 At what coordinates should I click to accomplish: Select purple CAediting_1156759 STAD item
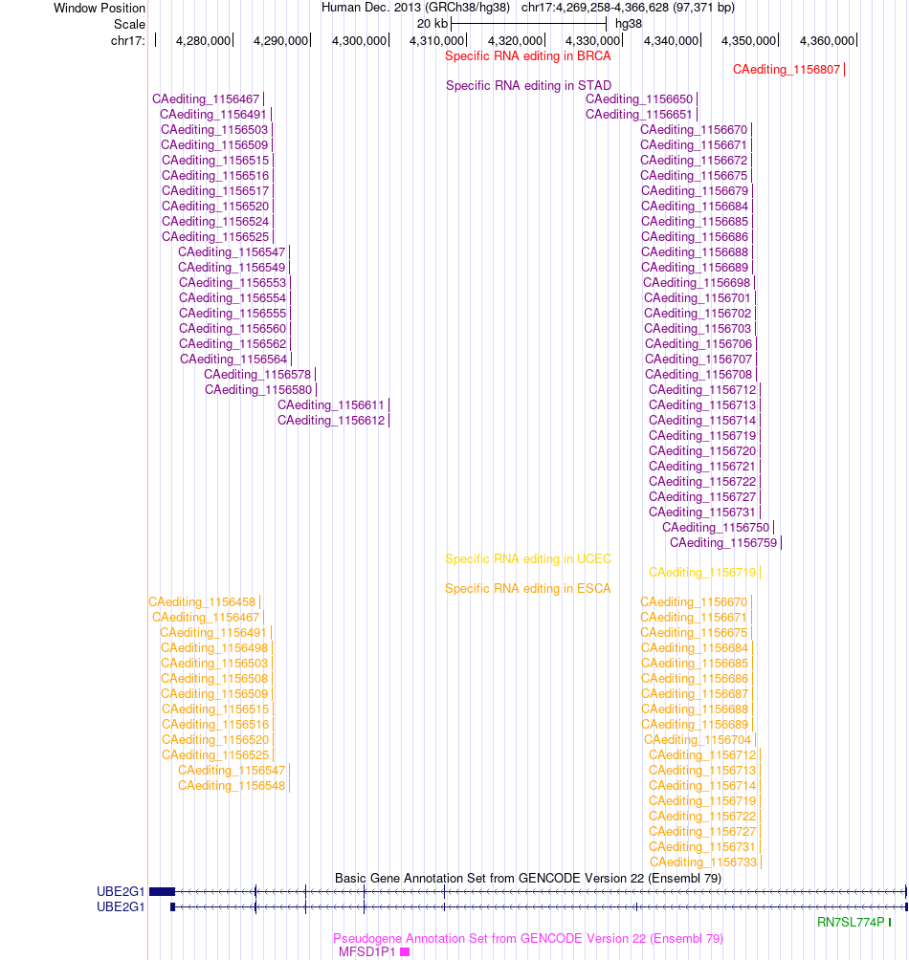(x=723, y=543)
